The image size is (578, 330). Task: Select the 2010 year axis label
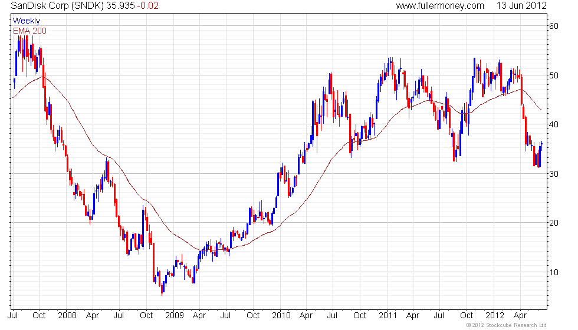281,315
